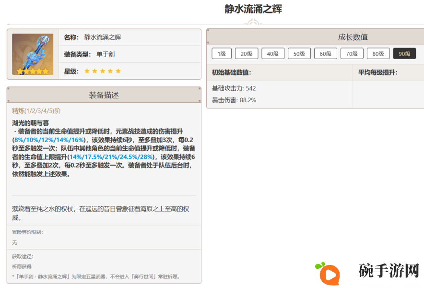Click the sword weapon thumbnail image
424x288 pixels.
(33, 54)
